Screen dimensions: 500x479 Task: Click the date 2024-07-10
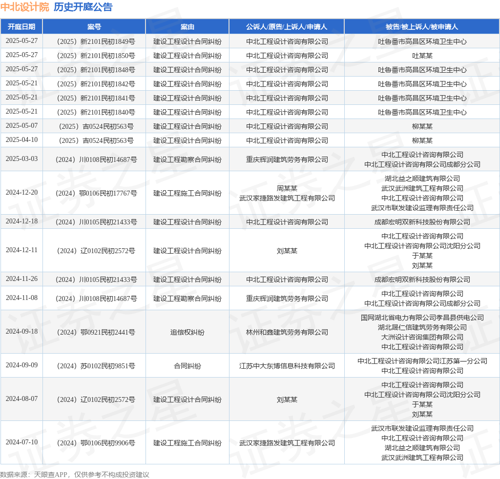(21, 442)
